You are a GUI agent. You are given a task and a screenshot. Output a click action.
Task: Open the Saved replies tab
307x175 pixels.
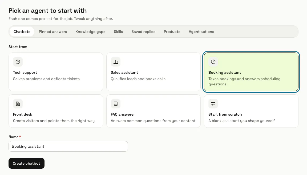click(143, 32)
